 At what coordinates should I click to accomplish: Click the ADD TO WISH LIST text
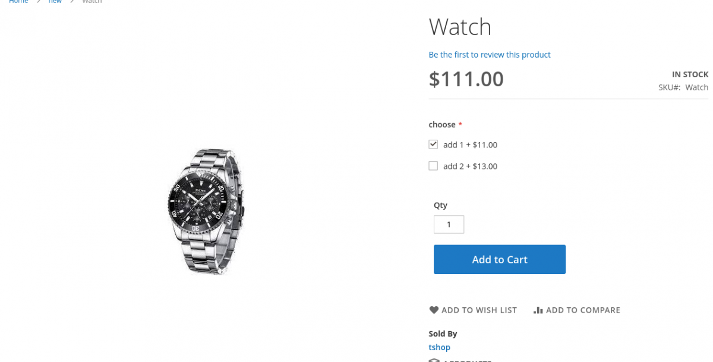click(479, 310)
